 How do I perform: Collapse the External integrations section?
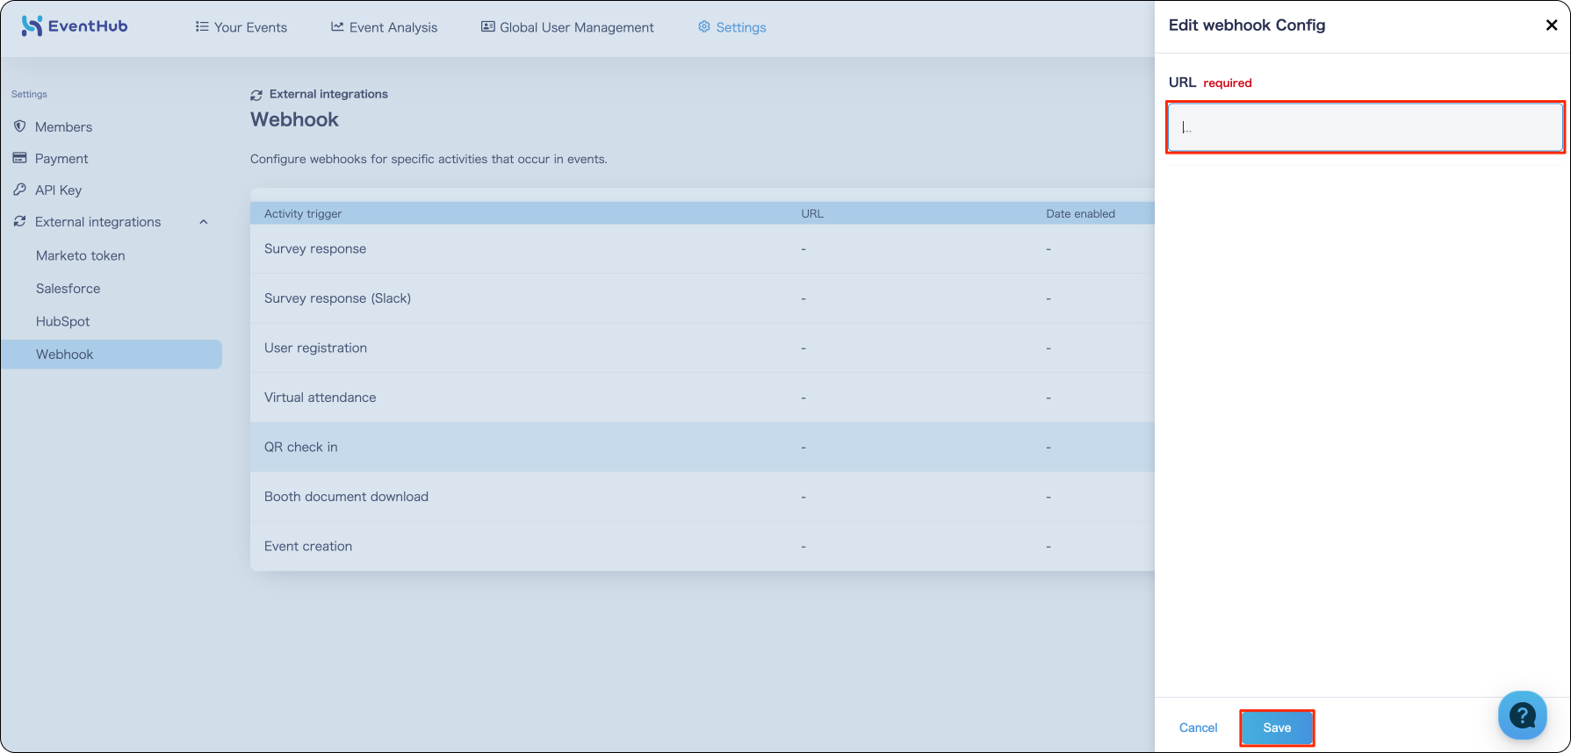204,222
